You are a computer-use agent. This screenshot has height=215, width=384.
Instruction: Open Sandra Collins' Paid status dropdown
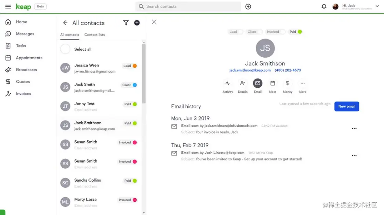130,181
